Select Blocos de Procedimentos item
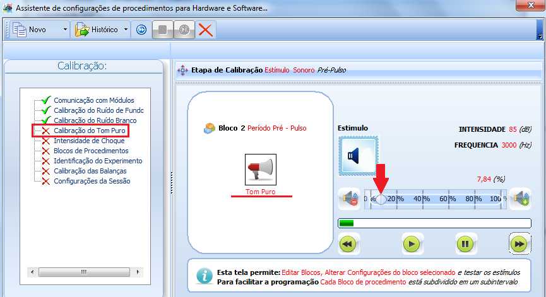546x297 pixels. point(91,151)
